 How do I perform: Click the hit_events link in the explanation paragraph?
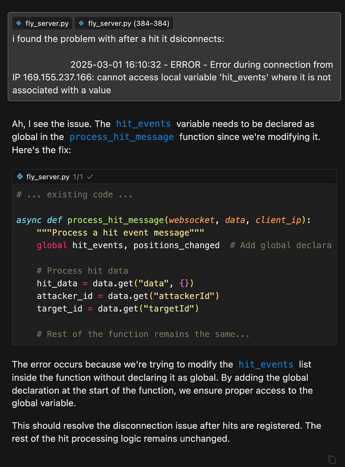266,365
